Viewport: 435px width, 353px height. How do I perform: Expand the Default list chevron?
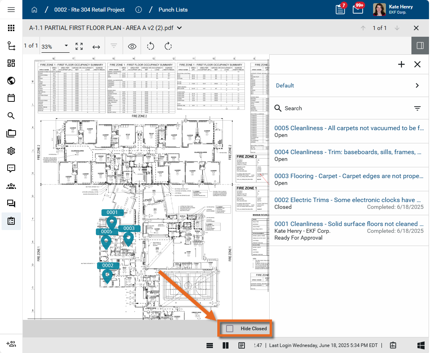[x=417, y=85]
